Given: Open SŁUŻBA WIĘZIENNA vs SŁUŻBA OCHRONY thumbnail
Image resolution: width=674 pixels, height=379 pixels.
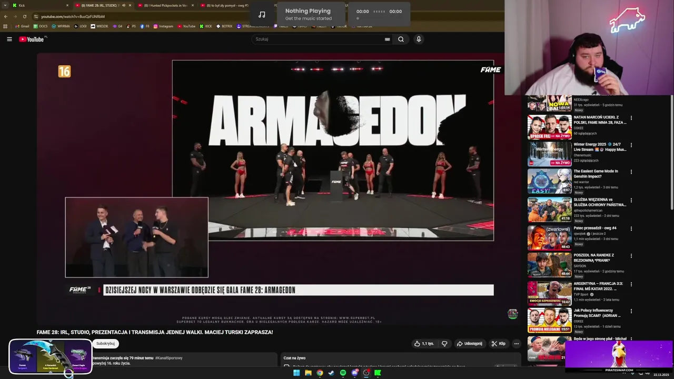Looking at the screenshot, I should click(x=550, y=210).
